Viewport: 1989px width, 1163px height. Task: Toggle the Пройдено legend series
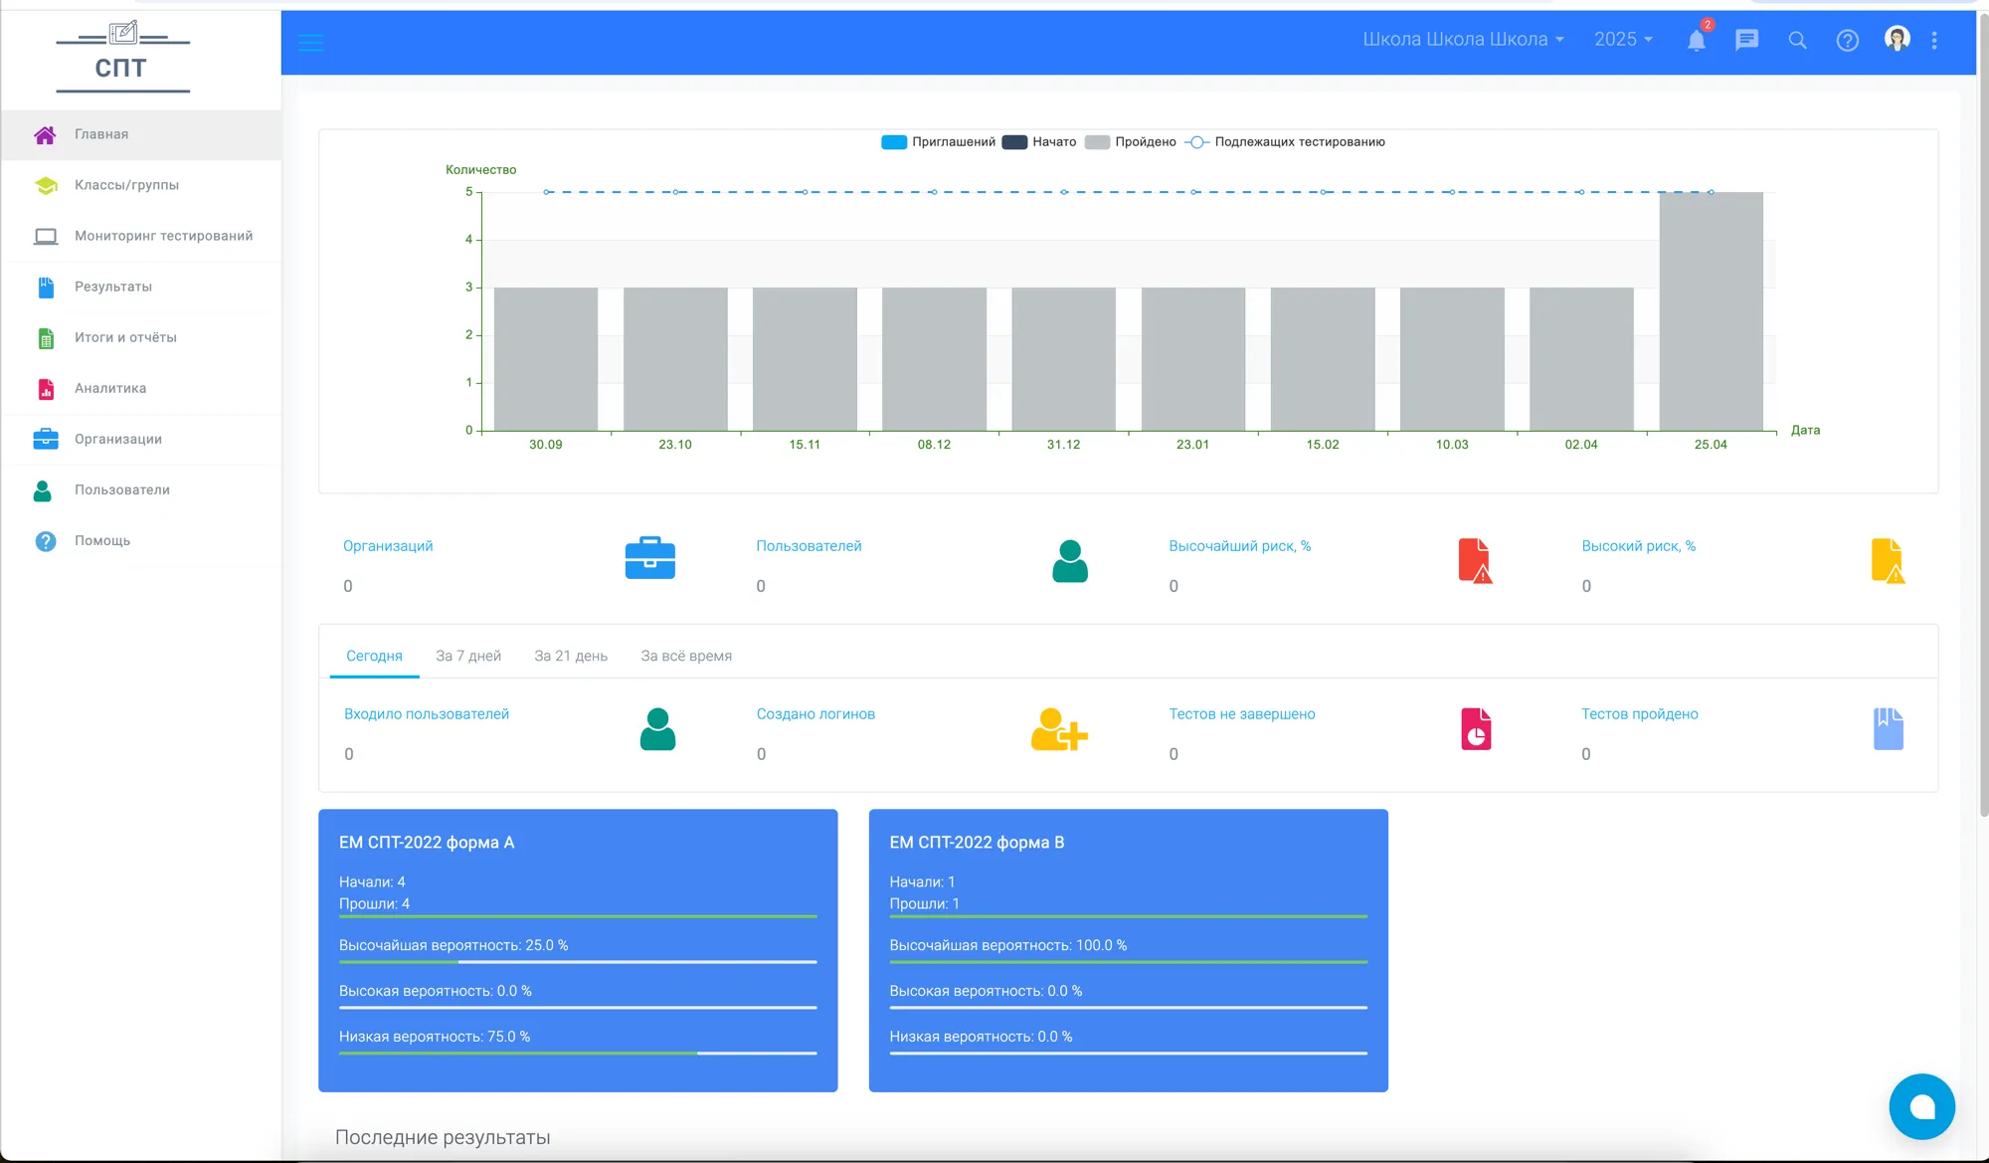click(1131, 142)
